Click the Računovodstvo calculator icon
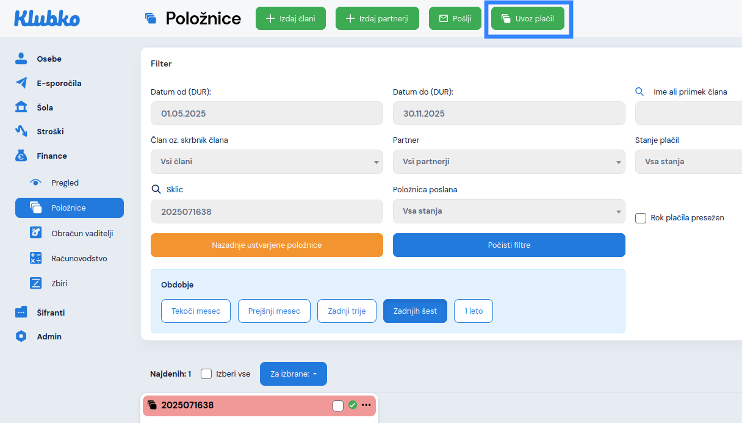This screenshot has height=423, width=742. [36, 258]
